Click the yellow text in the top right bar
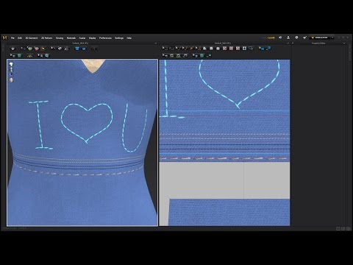The image size is (353, 265). tap(271, 38)
